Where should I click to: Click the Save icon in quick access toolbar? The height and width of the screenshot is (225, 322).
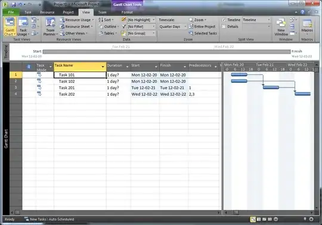click(x=14, y=4)
